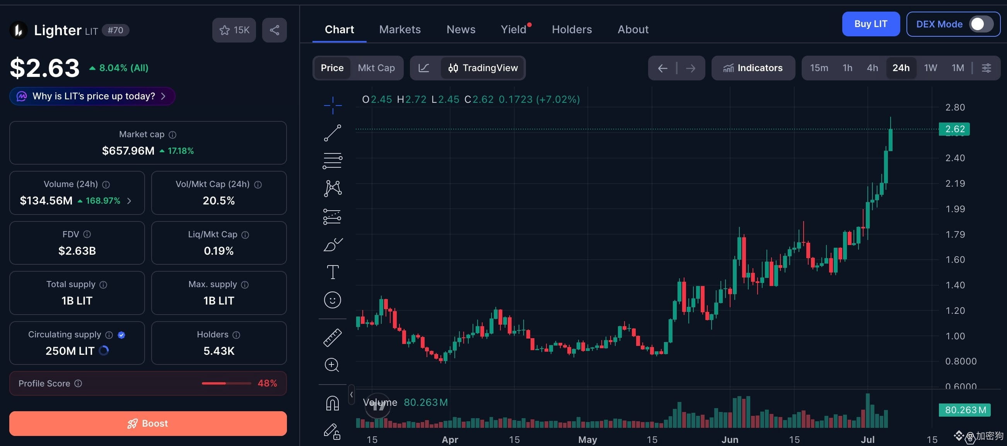Click the verified circulating supply badge
The height and width of the screenshot is (446, 1007).
coord(121,335)
